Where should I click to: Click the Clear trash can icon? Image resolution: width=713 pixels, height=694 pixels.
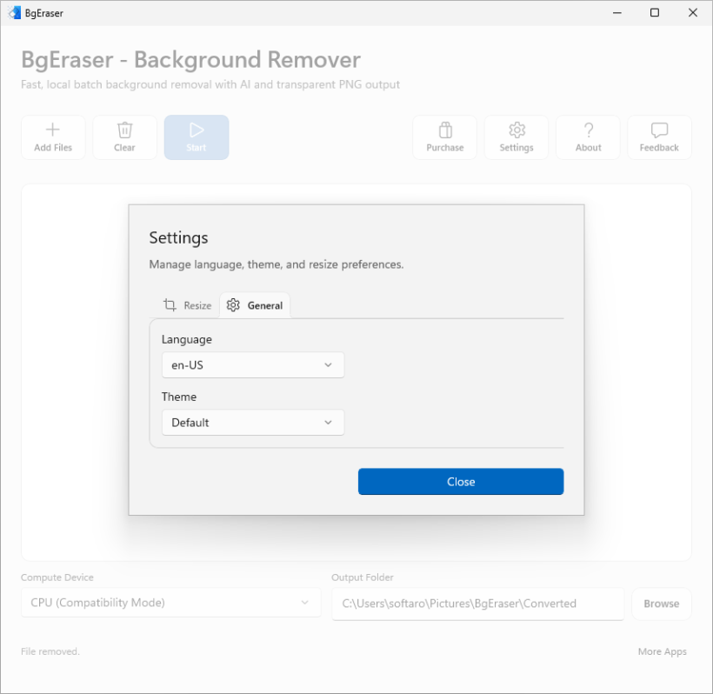(x=124, y=130)
